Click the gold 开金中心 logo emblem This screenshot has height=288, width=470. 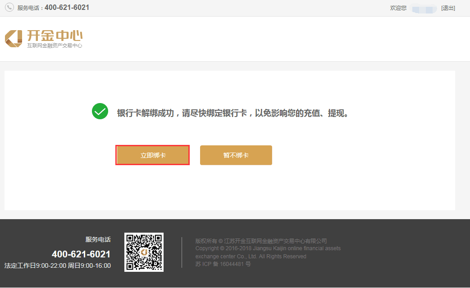[x=14, y=39]
